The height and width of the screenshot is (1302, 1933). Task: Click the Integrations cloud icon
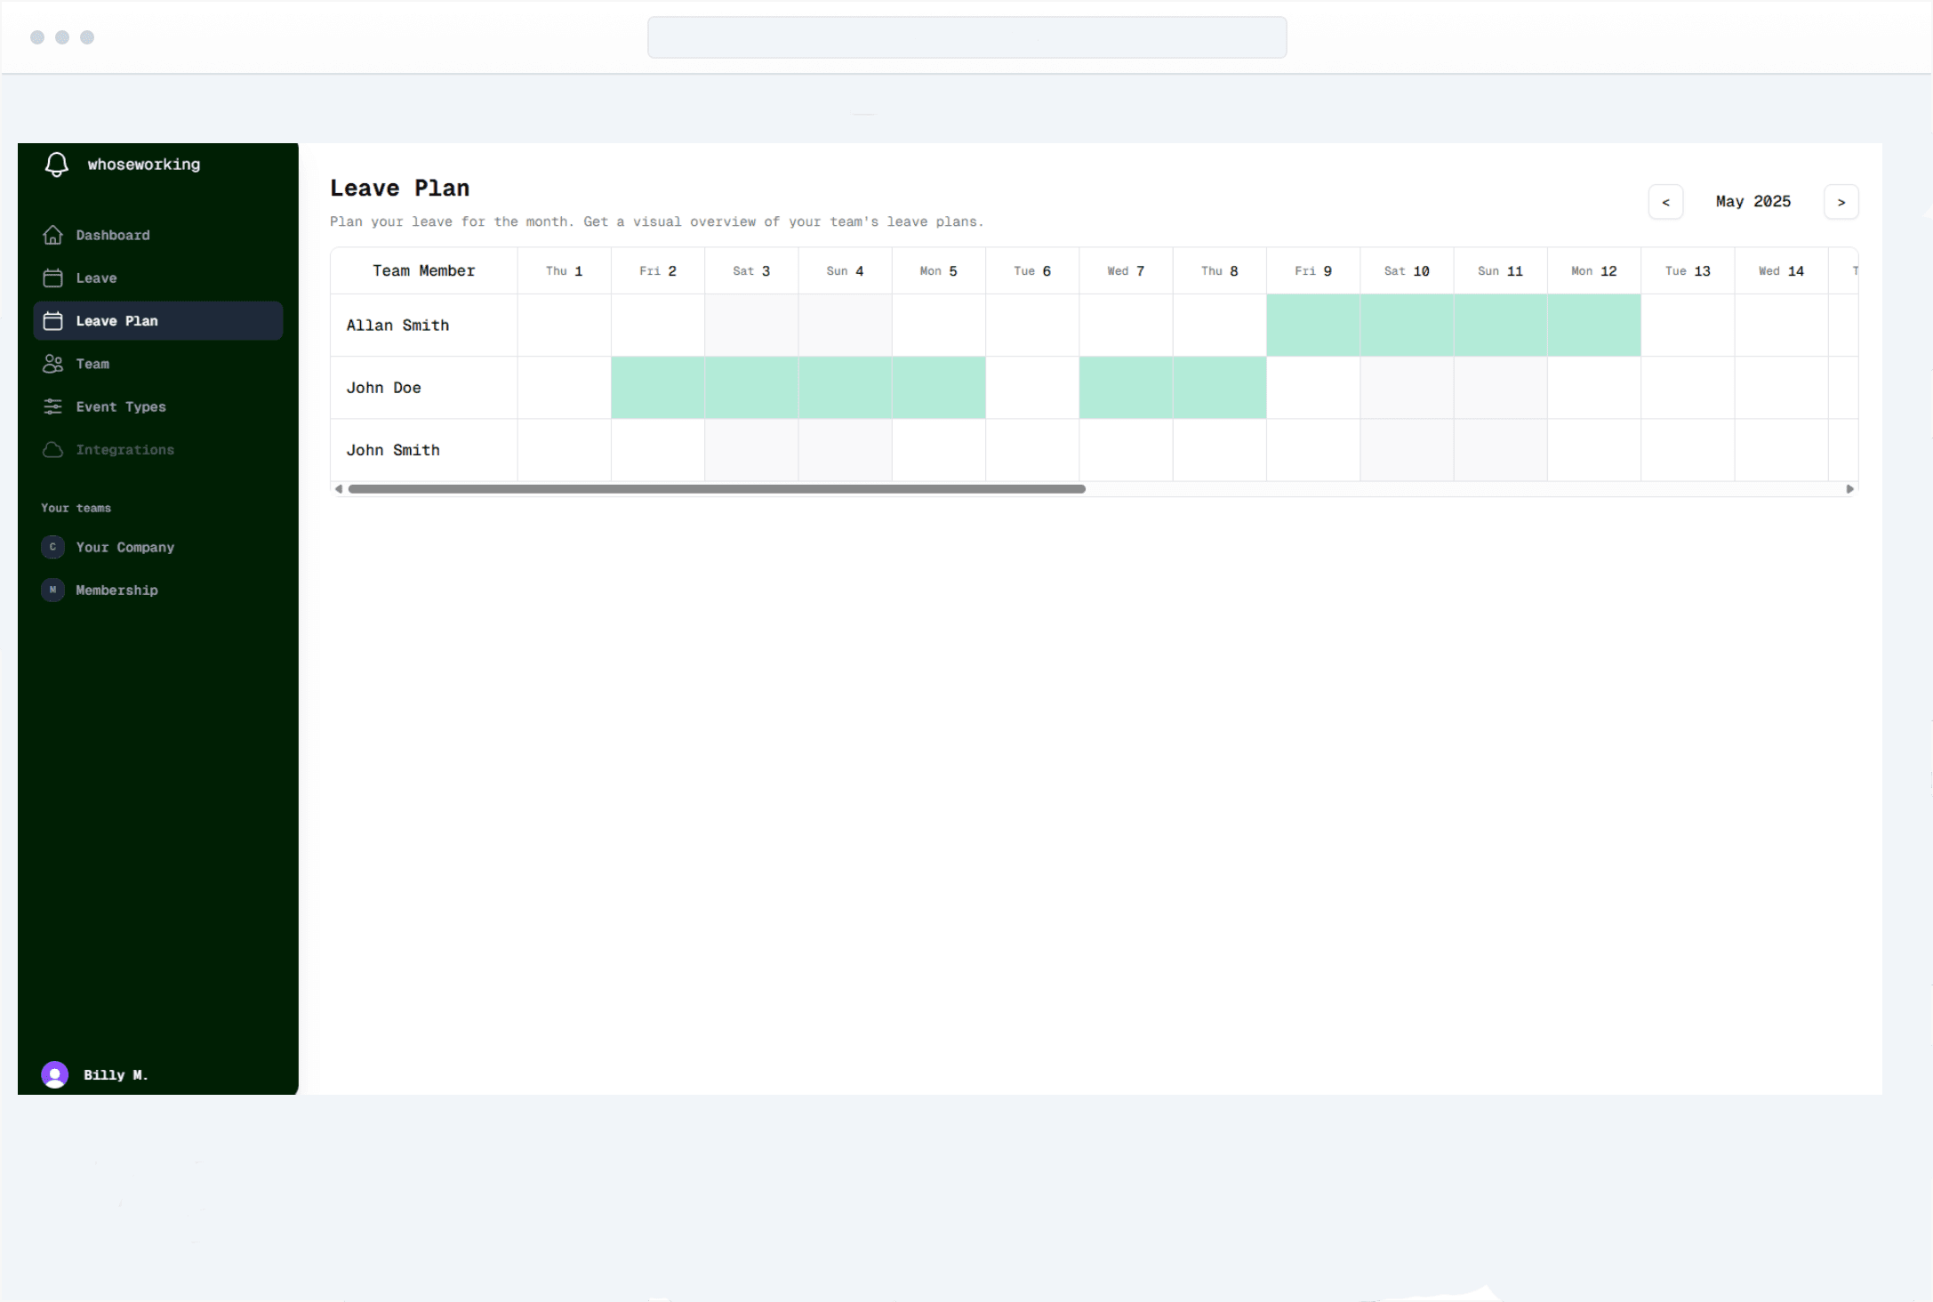pos(53,450)
